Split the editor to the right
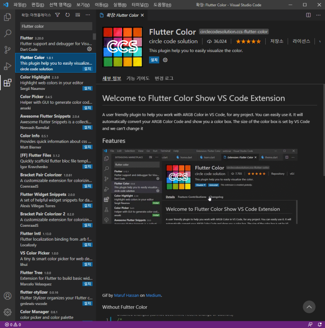Image resolution: width=325 pixels, height=328 pixels. click(x=308, y=15)
